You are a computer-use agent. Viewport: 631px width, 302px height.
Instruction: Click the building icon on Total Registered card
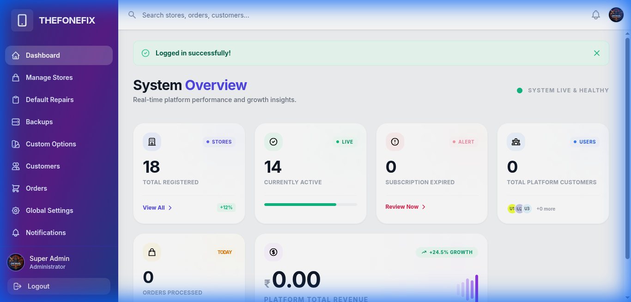point(152,142)
